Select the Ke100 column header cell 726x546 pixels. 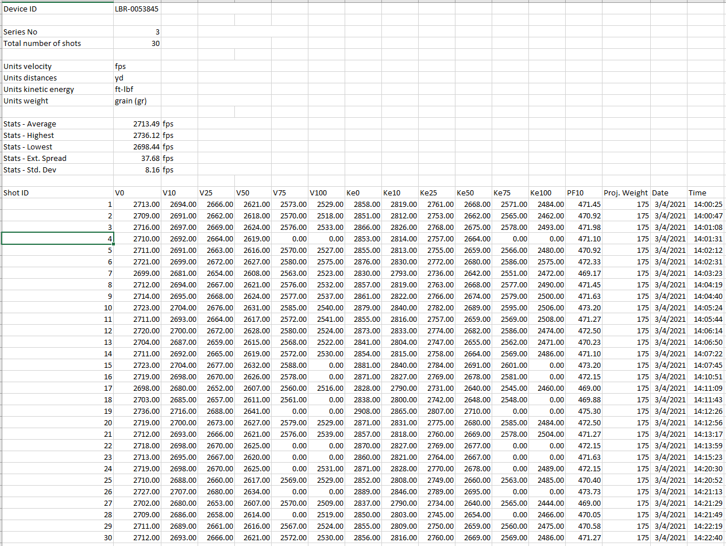542,193
